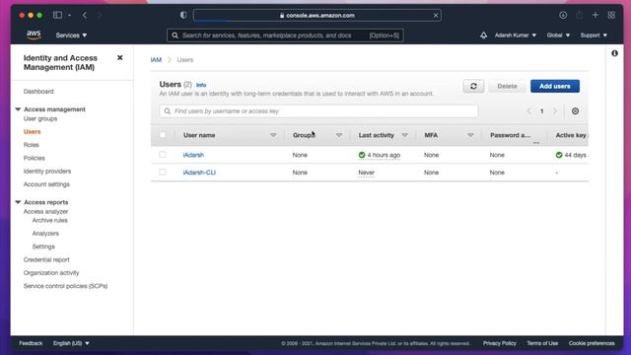Sort by Groups column arrow
The image size is (631, 355).
(x=339, y=135)
